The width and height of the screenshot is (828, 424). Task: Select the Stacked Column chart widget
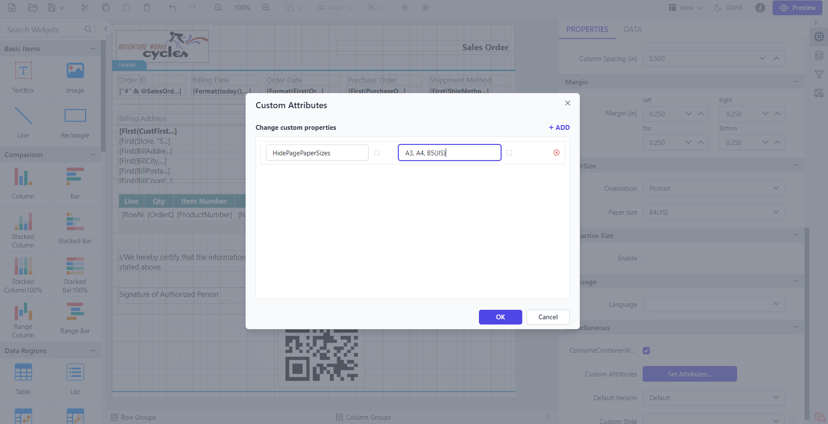click(x=23, y=229)
